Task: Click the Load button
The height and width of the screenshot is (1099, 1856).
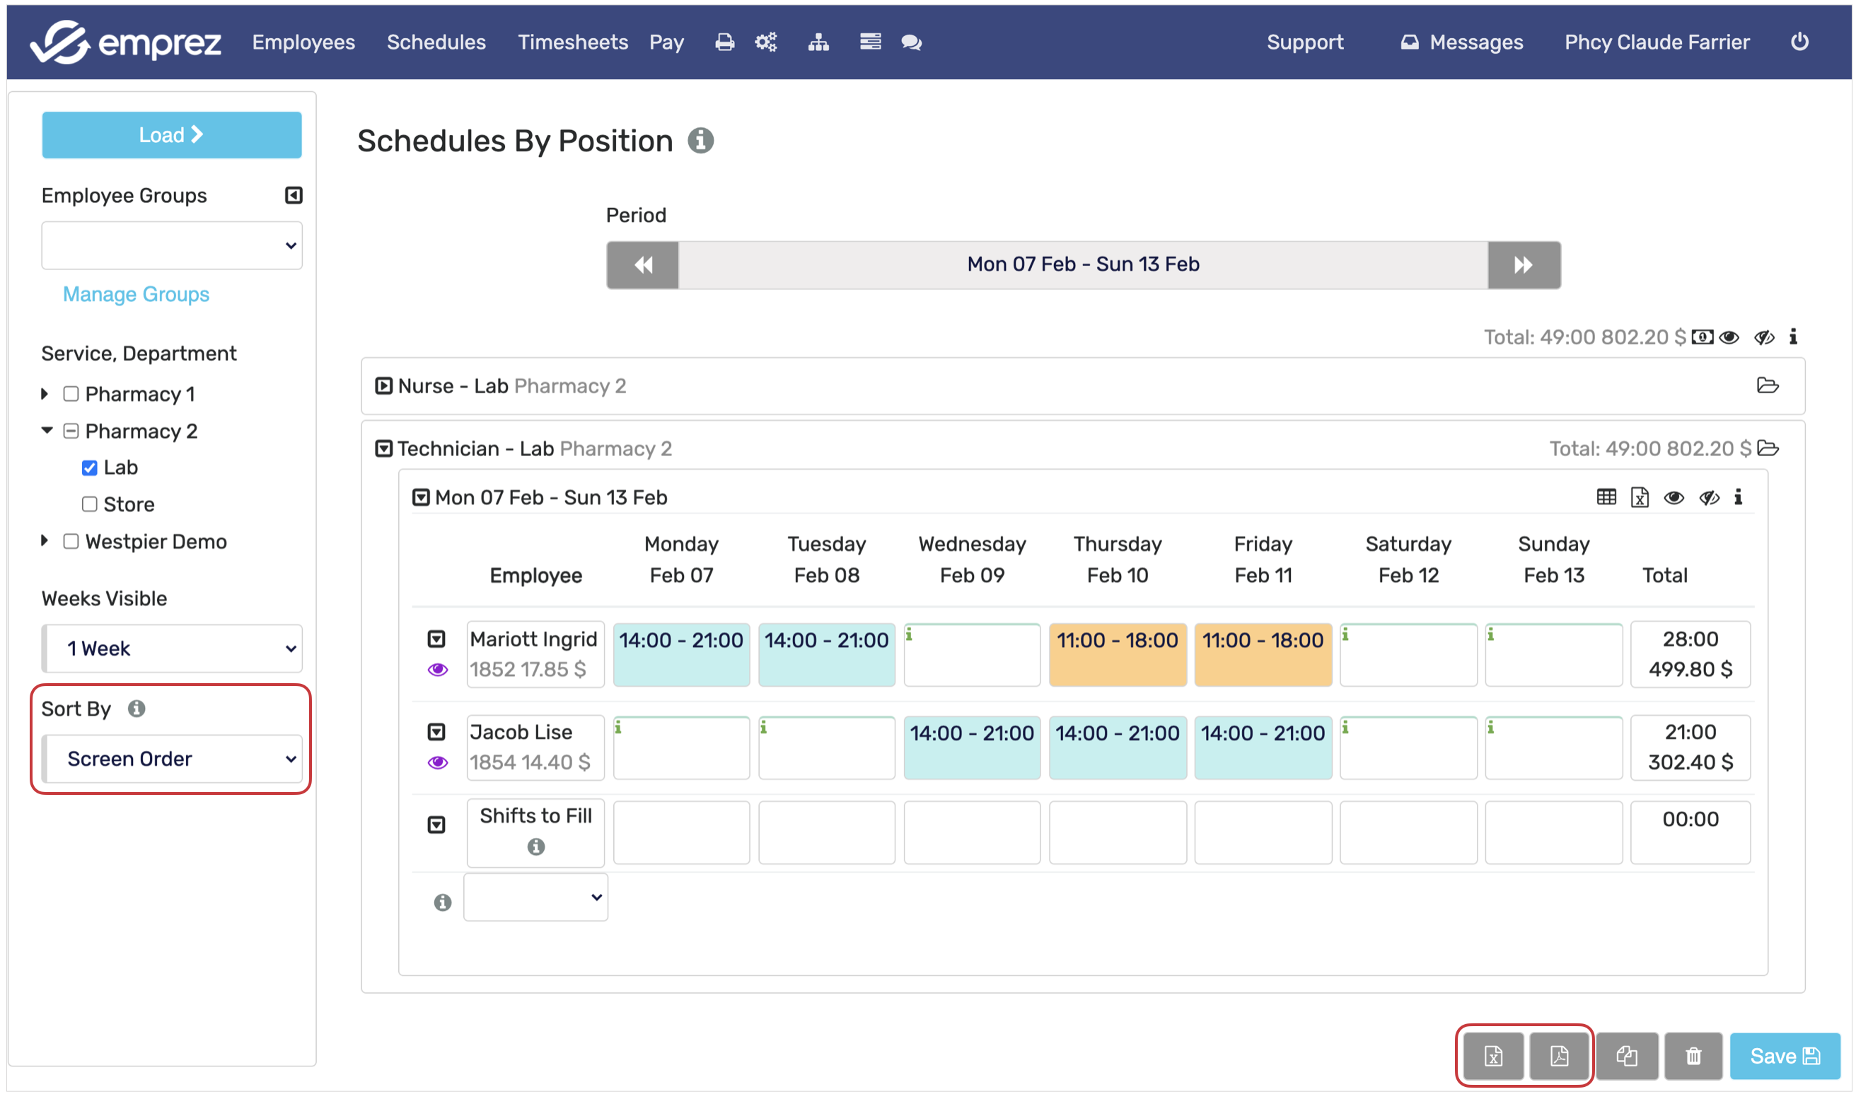Action: [171, 135]
